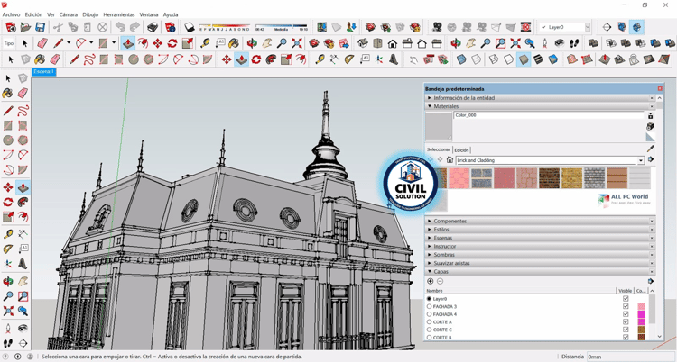Open the Brick and Cladding materials dropdown
Image resolution: width=677 pixels, height=362 pixels.
click(641, 160)
